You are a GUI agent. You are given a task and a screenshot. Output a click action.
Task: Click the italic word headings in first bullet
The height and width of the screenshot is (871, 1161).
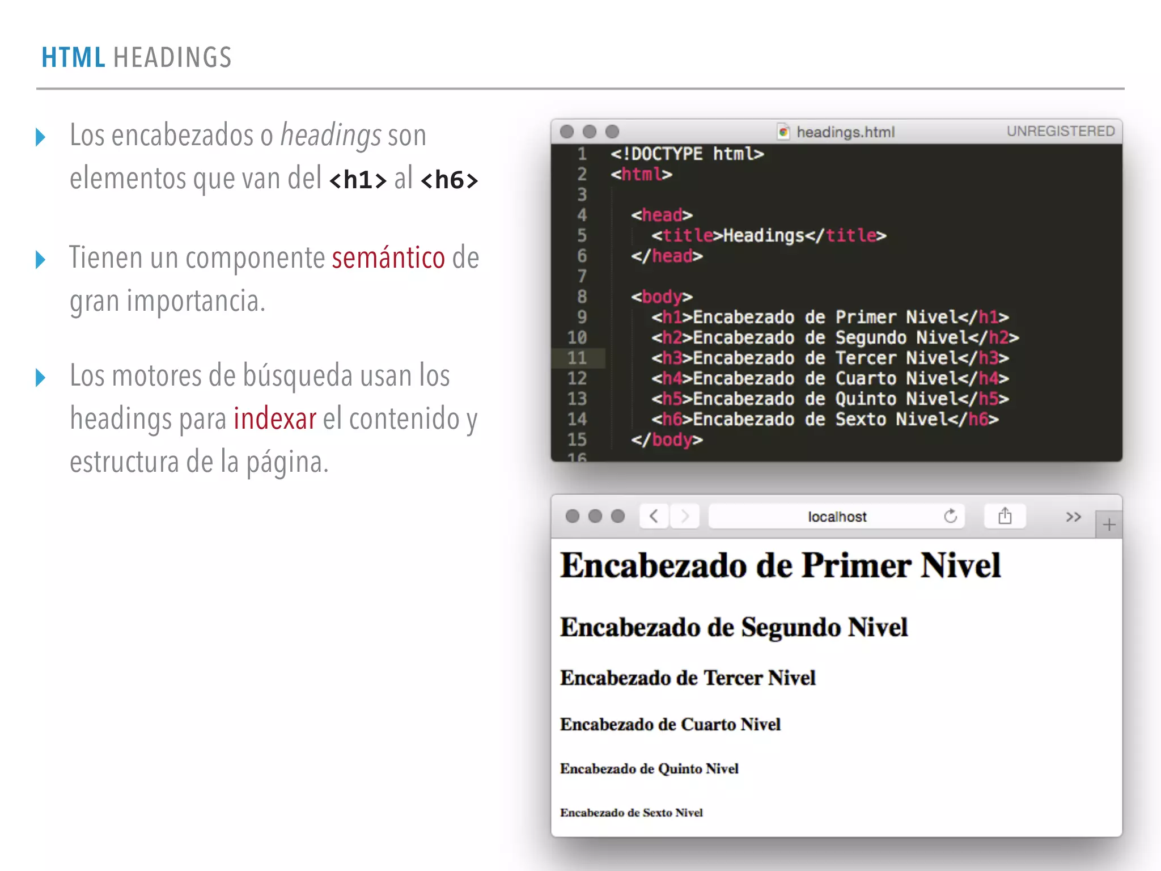point(331,137)
